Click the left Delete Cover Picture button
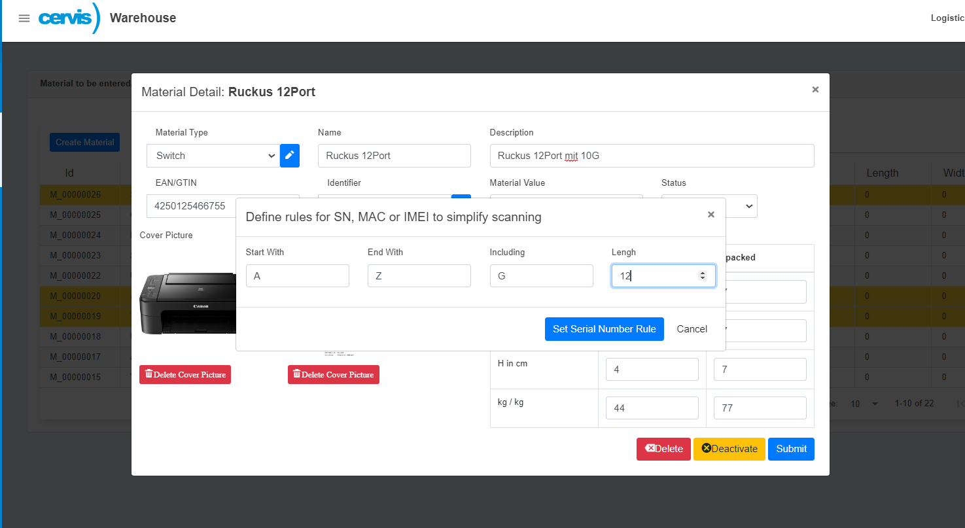 point(185,375)
